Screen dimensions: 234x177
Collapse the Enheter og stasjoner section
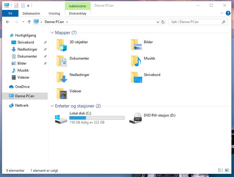pyautogui.click(x=52, y=106)
